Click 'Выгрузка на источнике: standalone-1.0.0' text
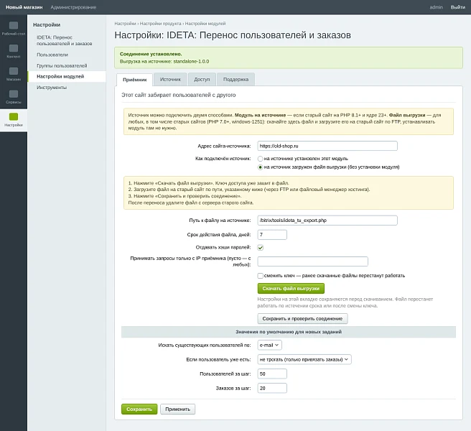Image resolution: width=471 pixels, height=431 pixels. pyautogui.click(x=164, y=61)
